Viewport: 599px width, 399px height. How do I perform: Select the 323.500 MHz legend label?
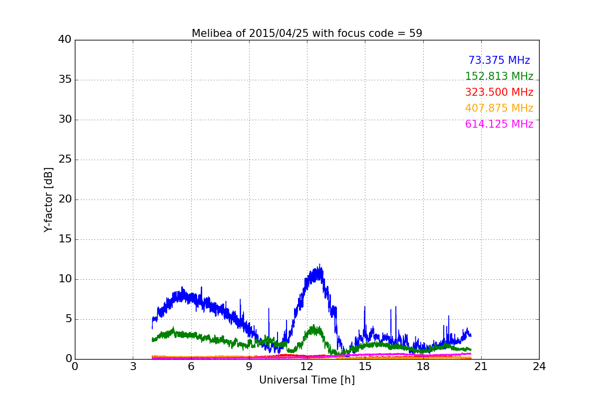point(499,92)
